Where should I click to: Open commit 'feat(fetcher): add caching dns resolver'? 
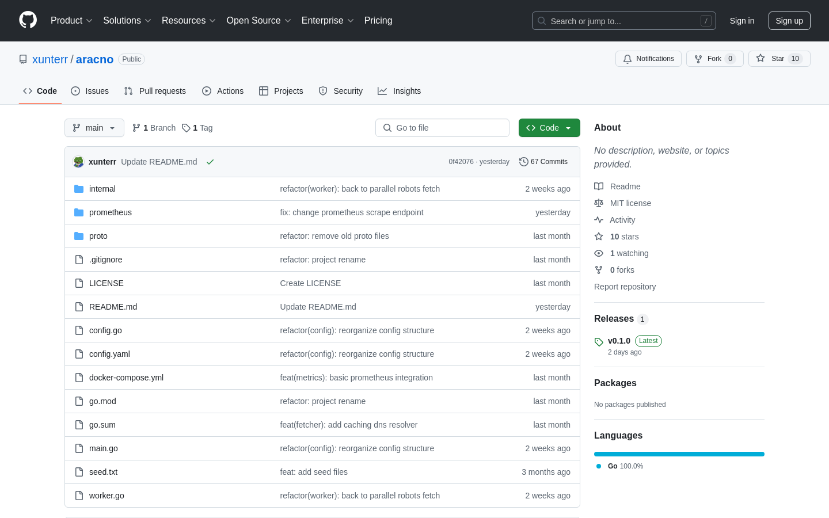tap(349, 425)
